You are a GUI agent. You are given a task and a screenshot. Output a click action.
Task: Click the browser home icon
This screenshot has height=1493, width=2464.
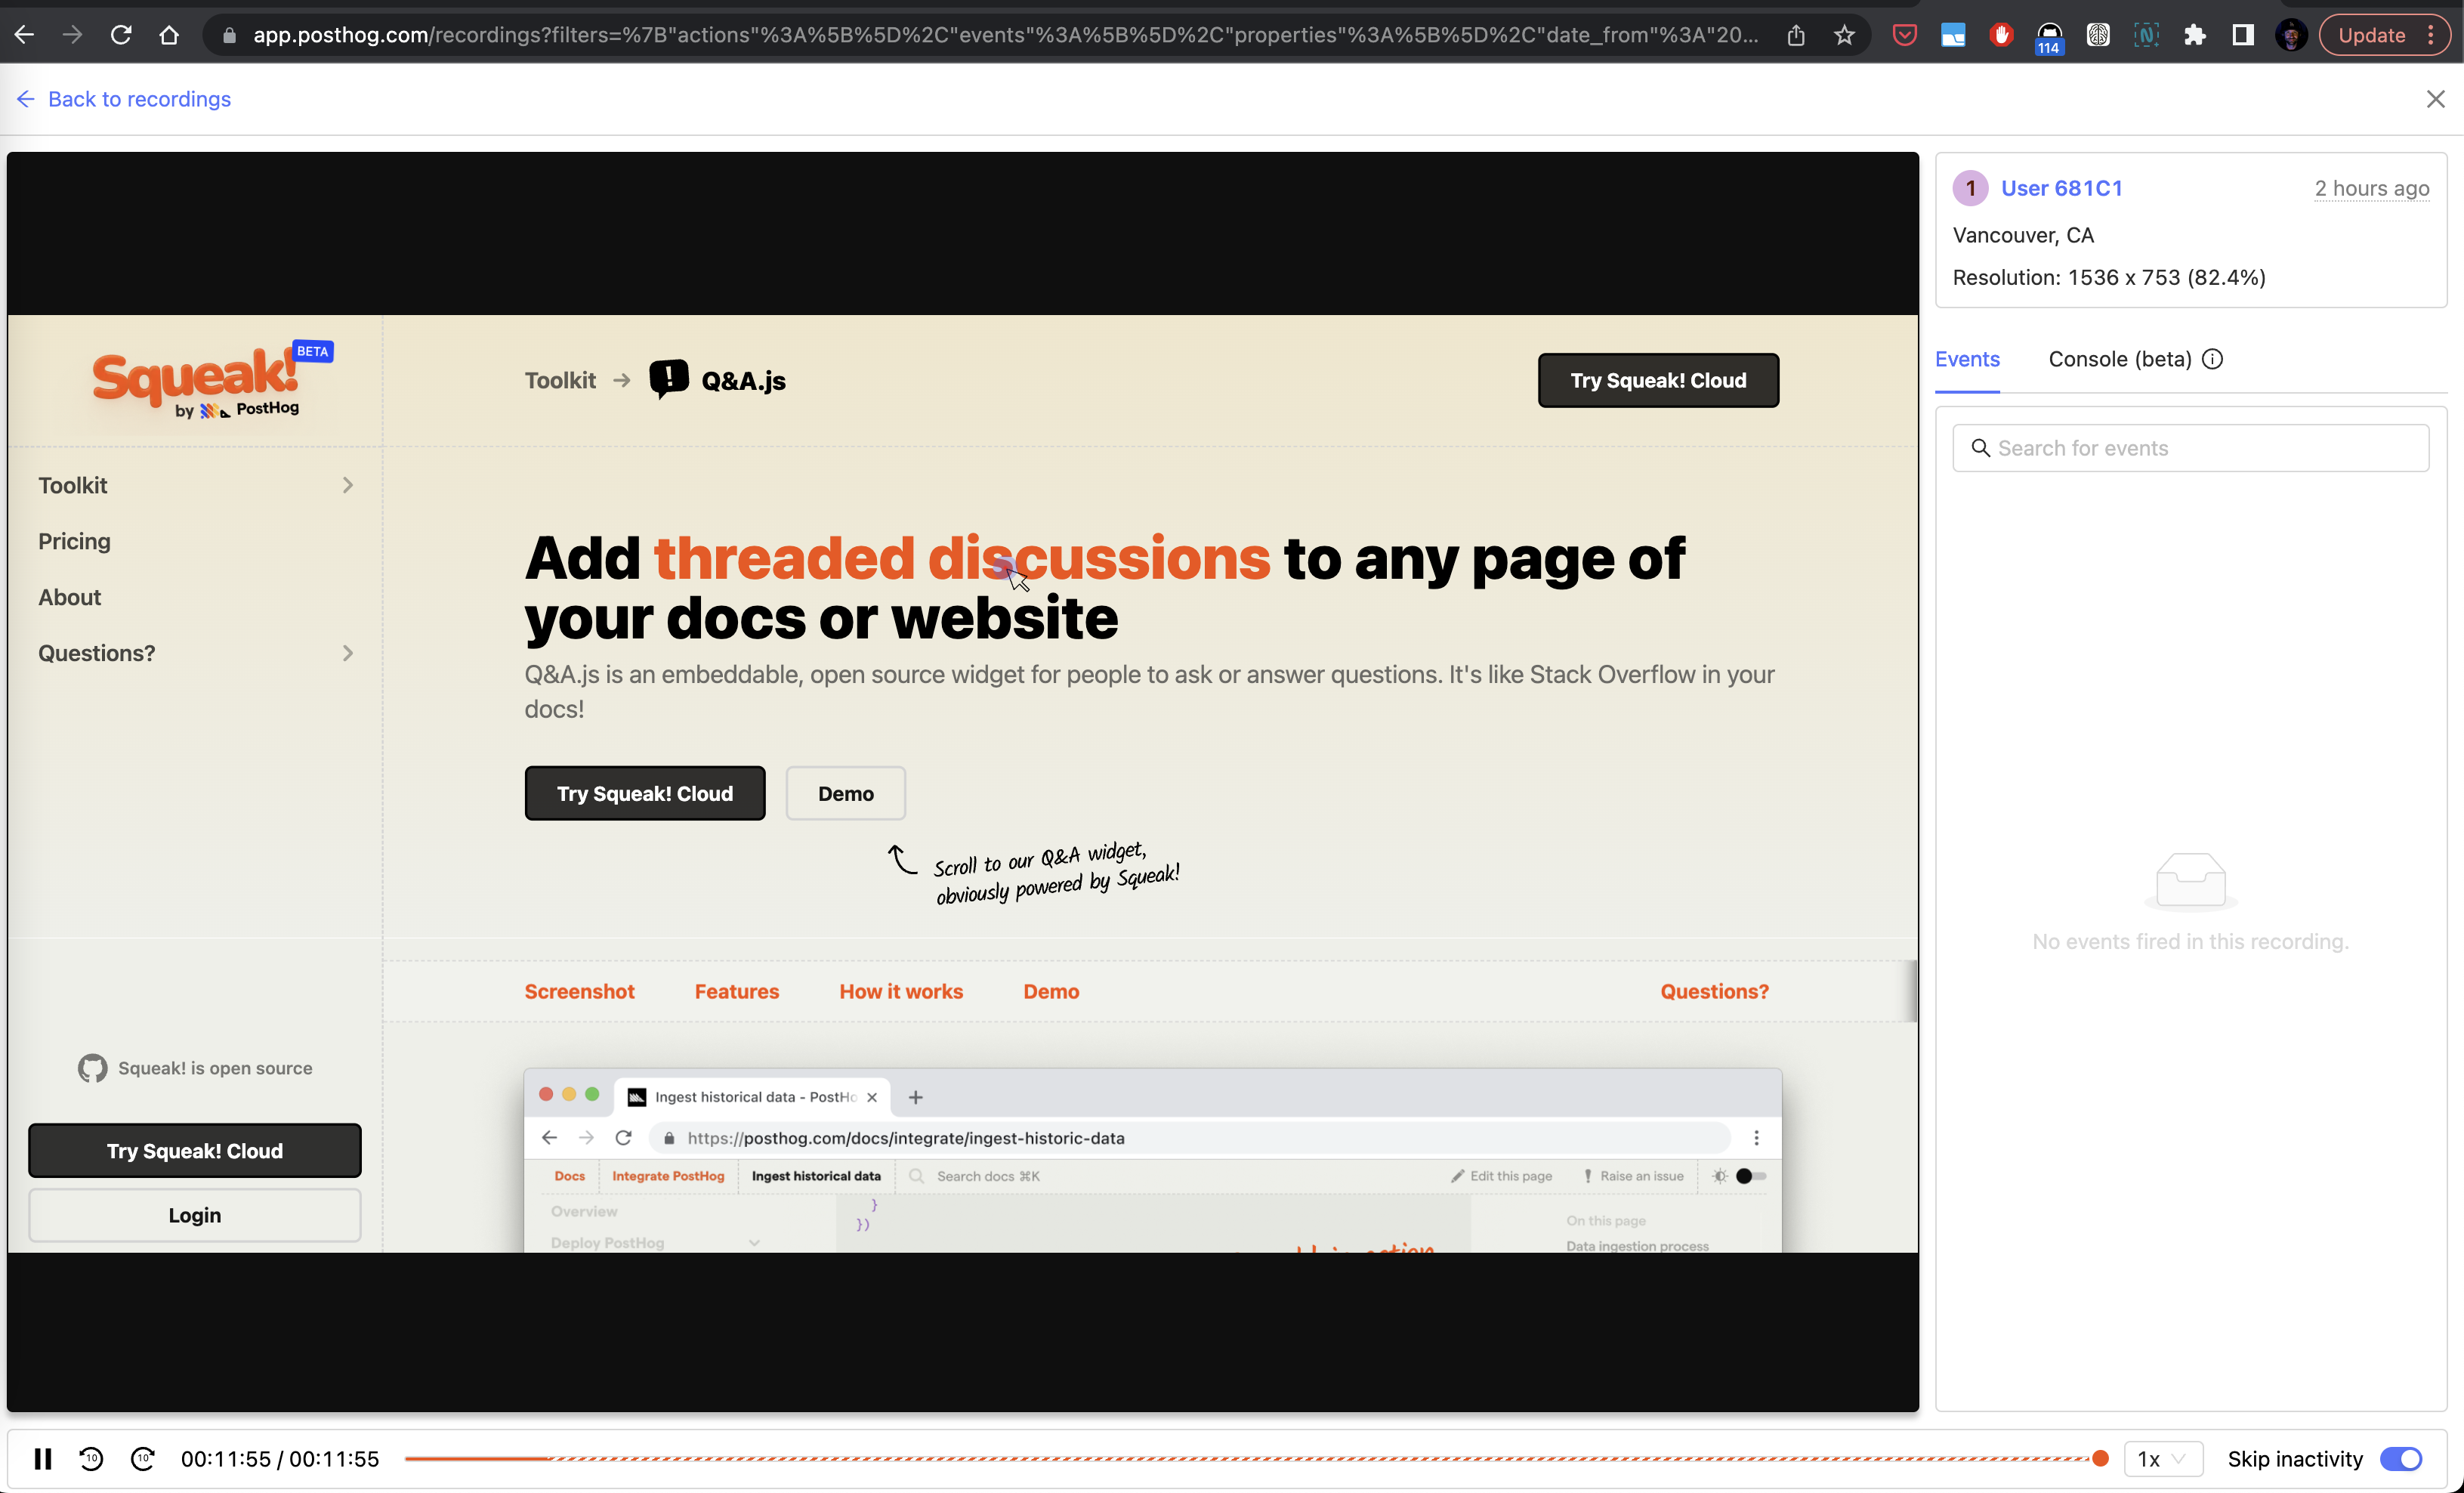pyautogui.click(x=169, y=35)
